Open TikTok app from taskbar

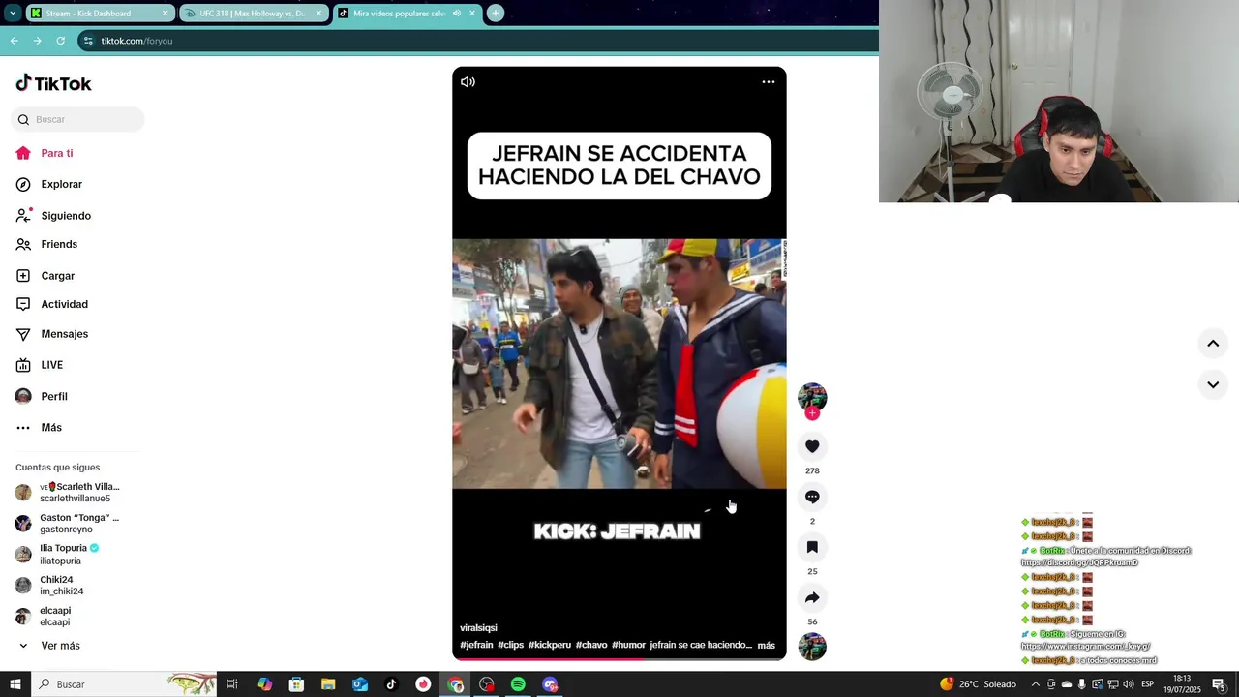pos(391,684)
